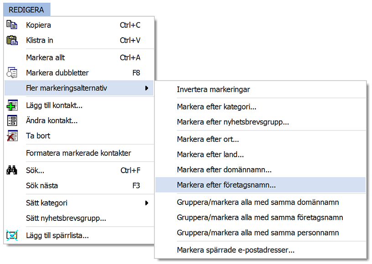The image size is (372, 264).
Task: Open the REDIGERA menu
Action: [x=26, y=10]
